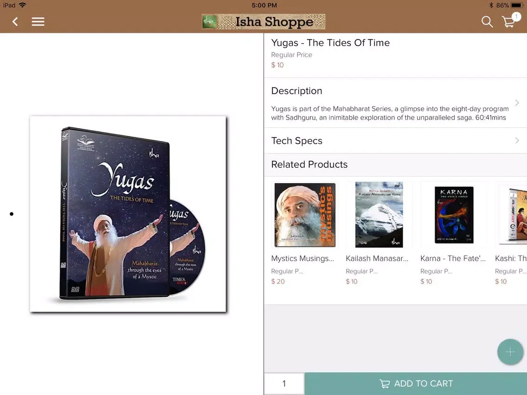The width and height of the screenshot is (527, 395).
Task: Select the Karna - The Fate'... title
Action: [453, 258]
